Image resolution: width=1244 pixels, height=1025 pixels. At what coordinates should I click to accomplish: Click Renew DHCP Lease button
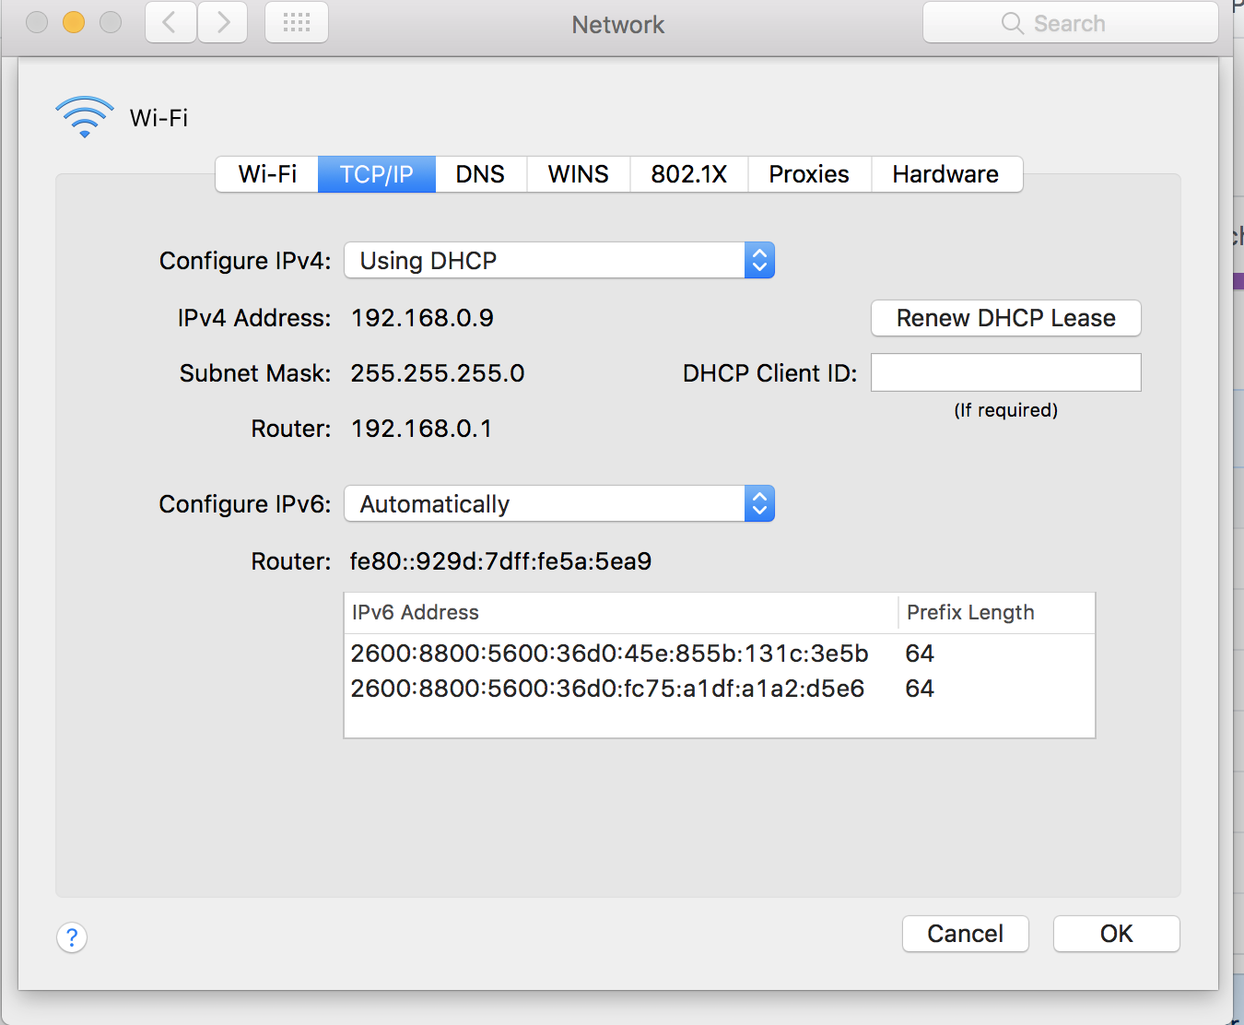pyautogui.click(x=1006, y=318)
